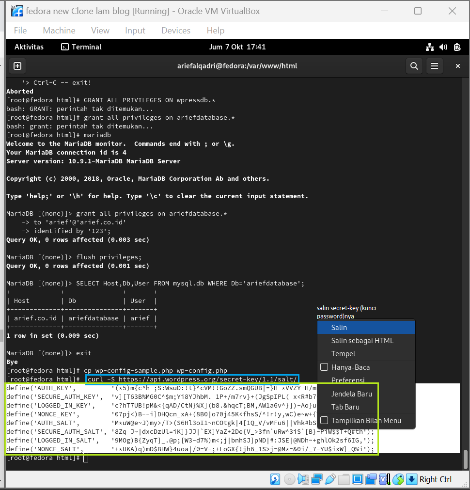Click the define('SECURE_AUTH_SALT' line
Image resolution: width=470 pixels, height=490 pixels.
tap(190, 431)
